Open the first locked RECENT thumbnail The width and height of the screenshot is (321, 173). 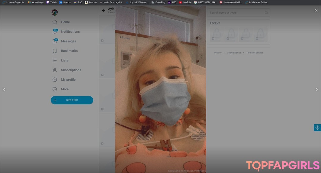coord(217,34)
